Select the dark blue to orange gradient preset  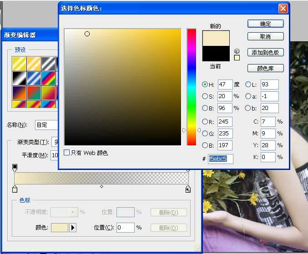click(x=19, y=93)
